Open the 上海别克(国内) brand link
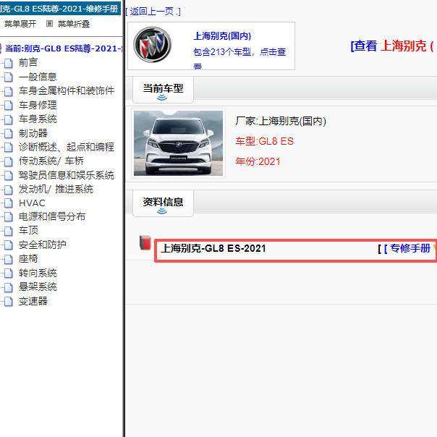The height and width of the screenshot is (437, 437). click(x=222, y=36)
